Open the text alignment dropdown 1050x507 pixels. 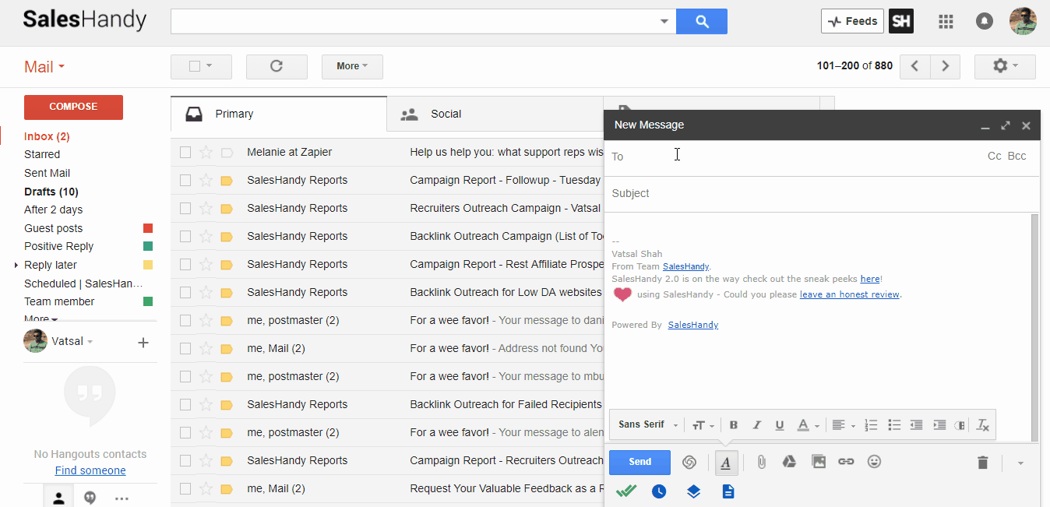click(x=844, y=425)
